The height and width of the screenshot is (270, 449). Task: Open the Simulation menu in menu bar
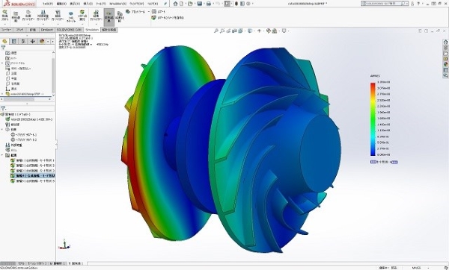[117, 4]
